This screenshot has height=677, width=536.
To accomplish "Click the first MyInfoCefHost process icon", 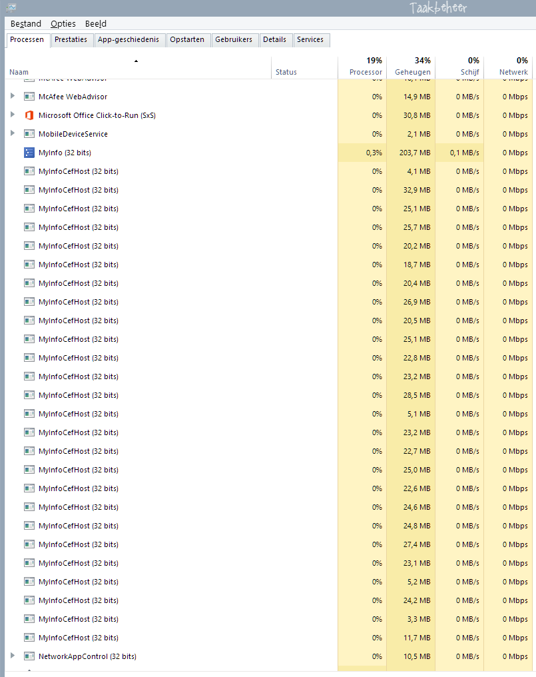I will pyautogui.click(x=29, y=171).
